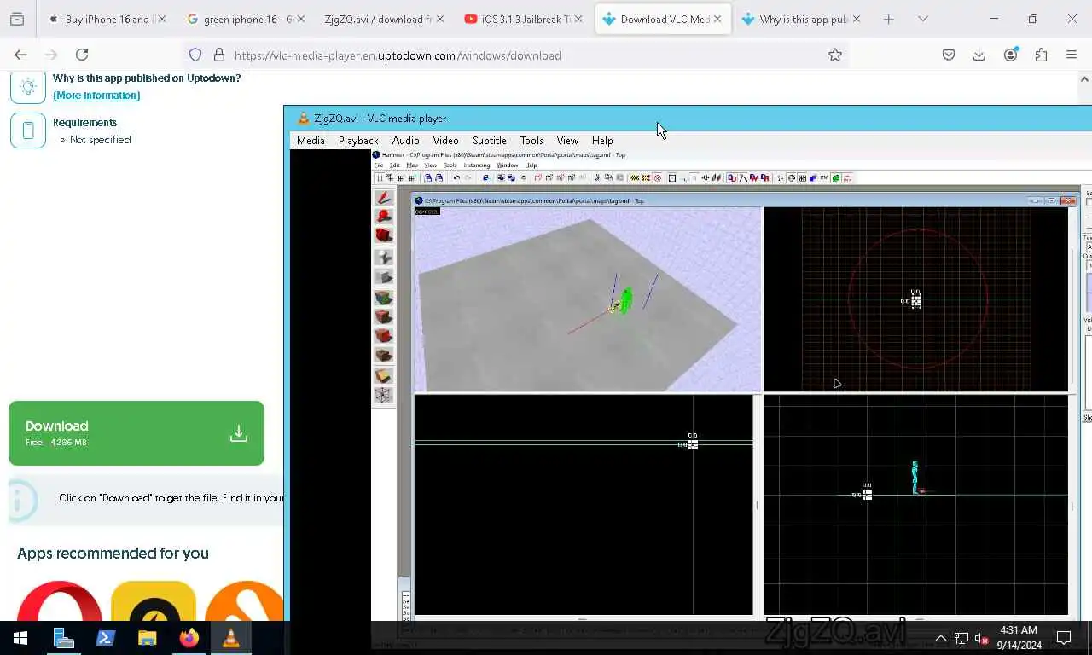Viewport: 1092px width, 655px height.
Task: Open the network tray icon
Action: coord(961,638)
